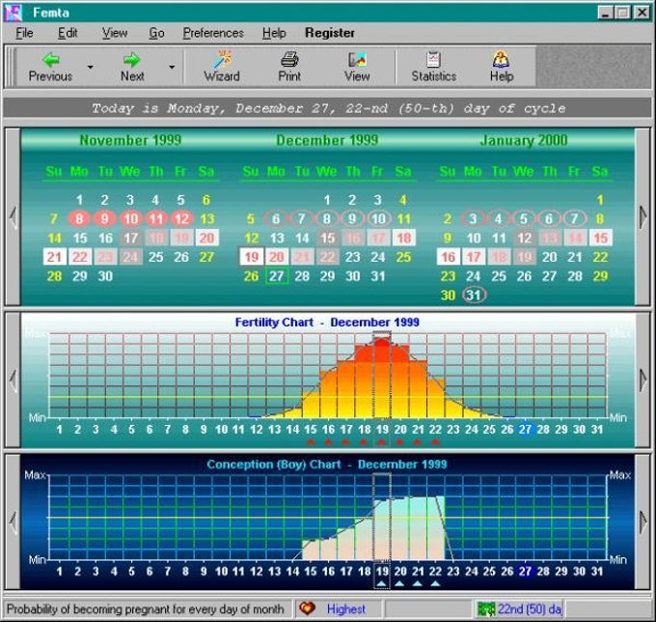Open the Statistics icon
This screenshot has width=656, height=622.
433,60
